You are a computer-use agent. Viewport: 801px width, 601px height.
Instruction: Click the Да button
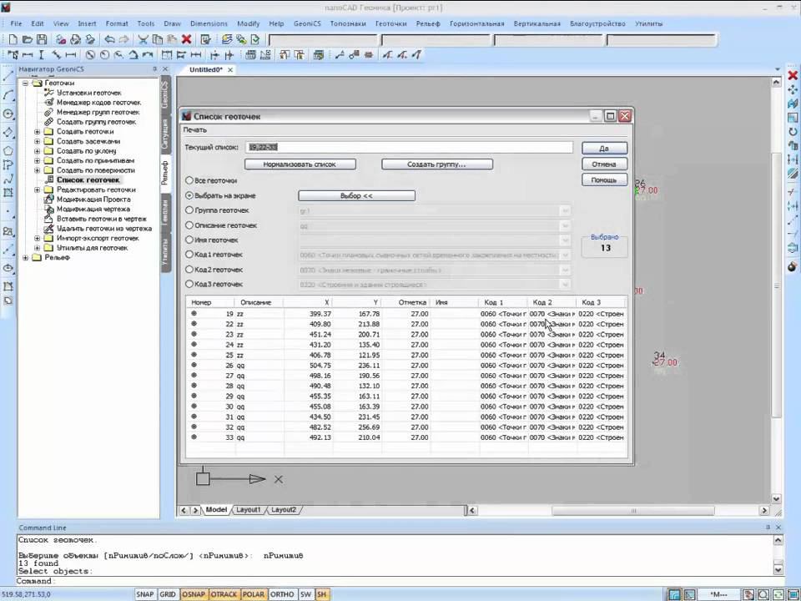click(604, 149)
